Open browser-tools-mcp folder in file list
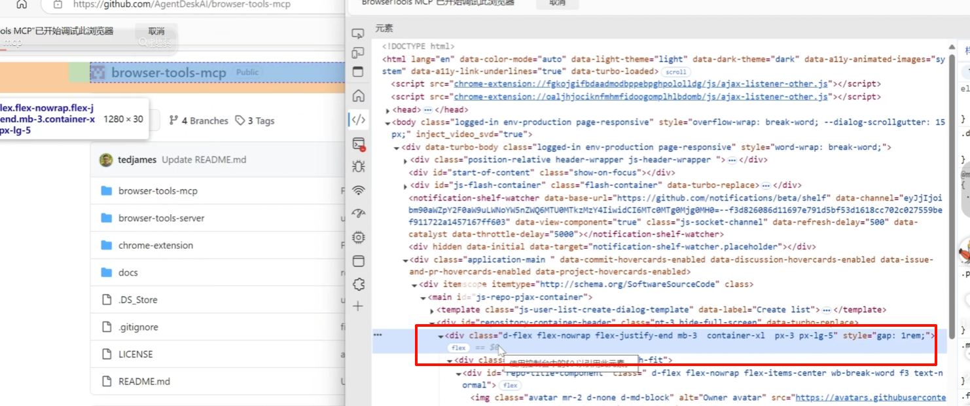This screenshot has width=970, height=406. pos(158,191)
